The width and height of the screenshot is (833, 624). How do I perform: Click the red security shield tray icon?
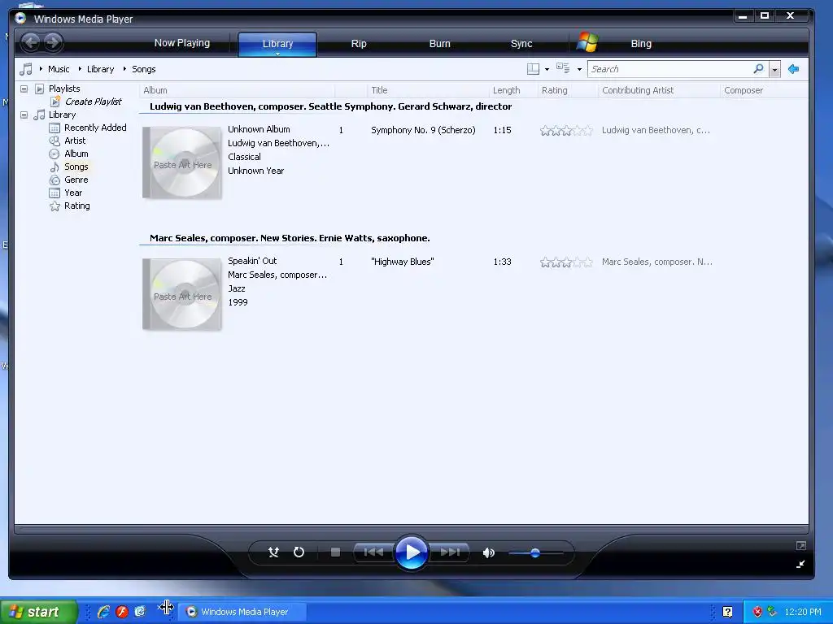pos(757,612)
